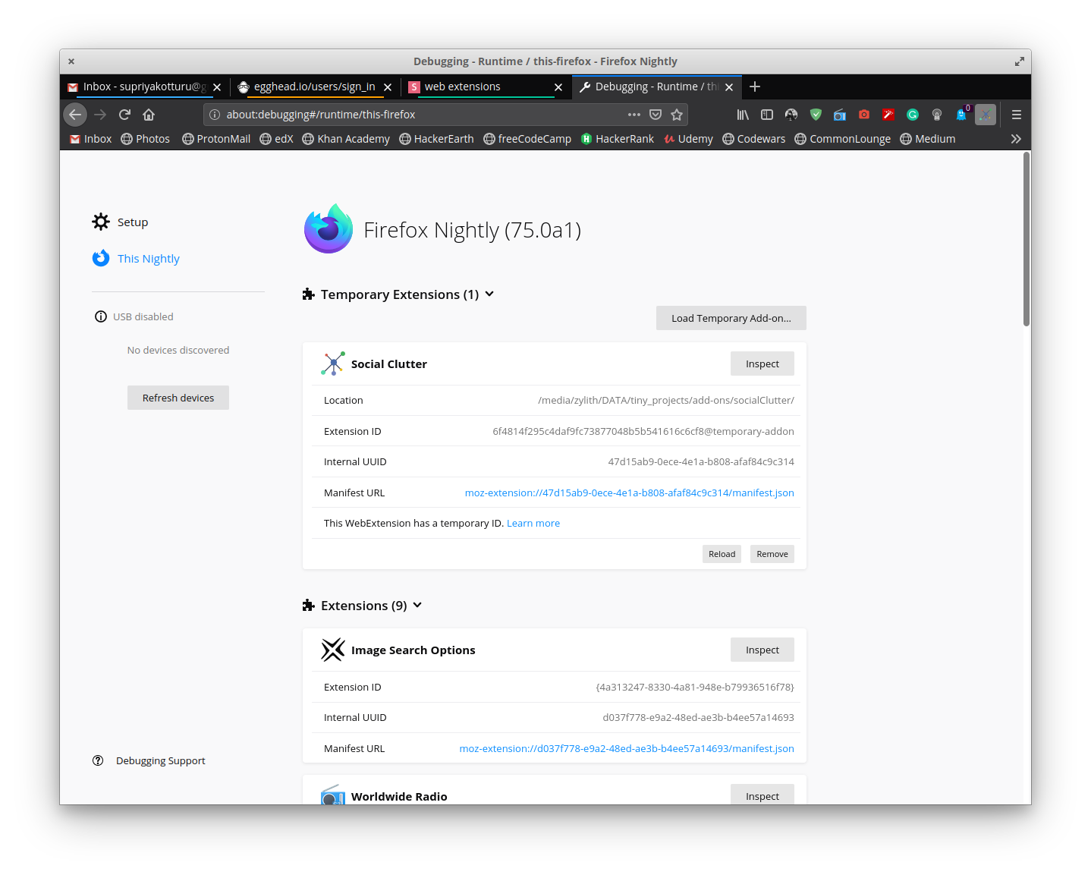Open the Image Search Options manifest URL
The height and width of the screenshot is (875, 1091).
click(627, 748)
